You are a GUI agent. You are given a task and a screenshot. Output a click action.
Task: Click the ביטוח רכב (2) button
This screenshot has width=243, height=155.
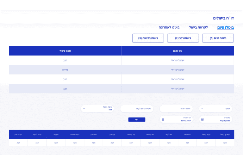tap(183, 38)
